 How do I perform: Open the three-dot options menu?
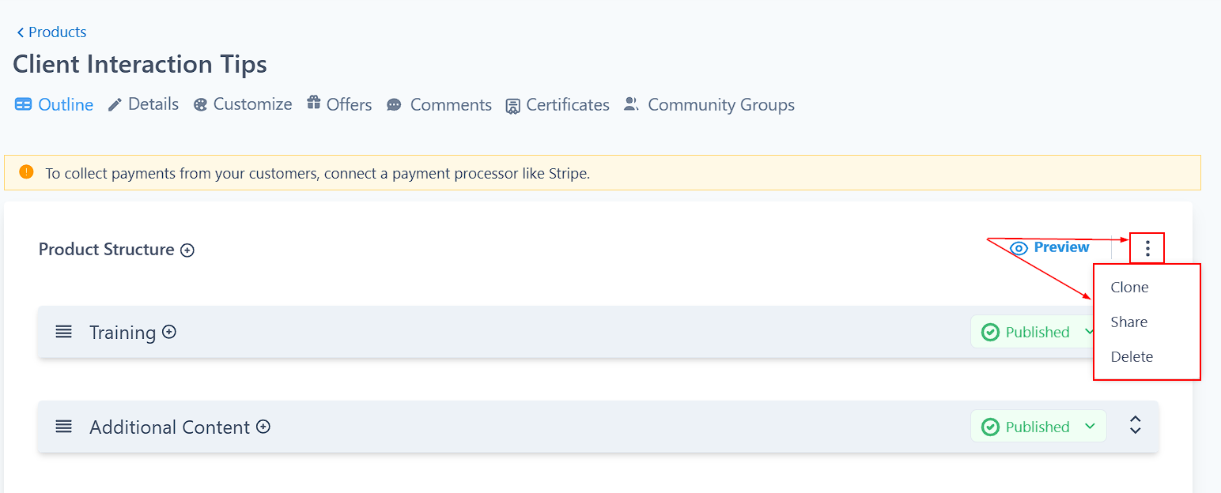1147,249
